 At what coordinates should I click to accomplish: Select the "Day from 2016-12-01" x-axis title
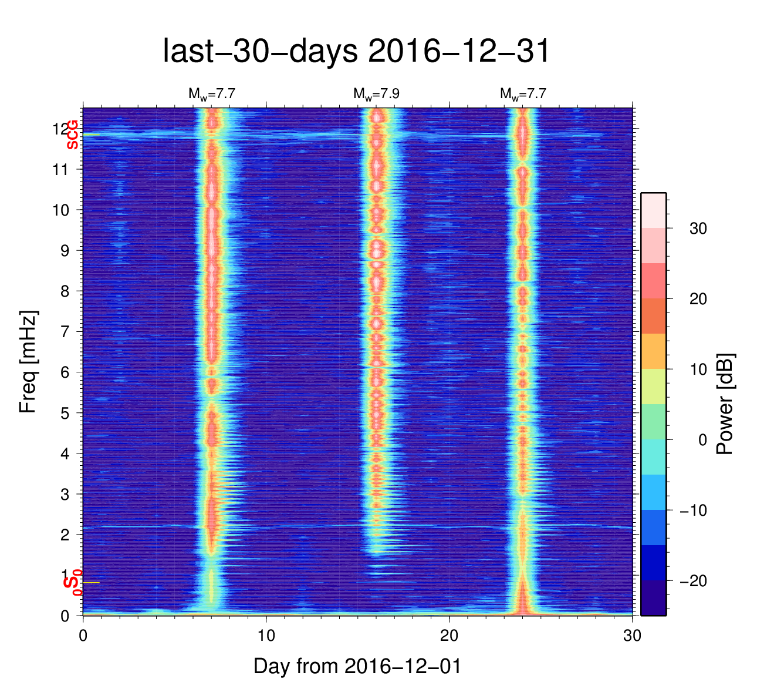tap(357, 666)
